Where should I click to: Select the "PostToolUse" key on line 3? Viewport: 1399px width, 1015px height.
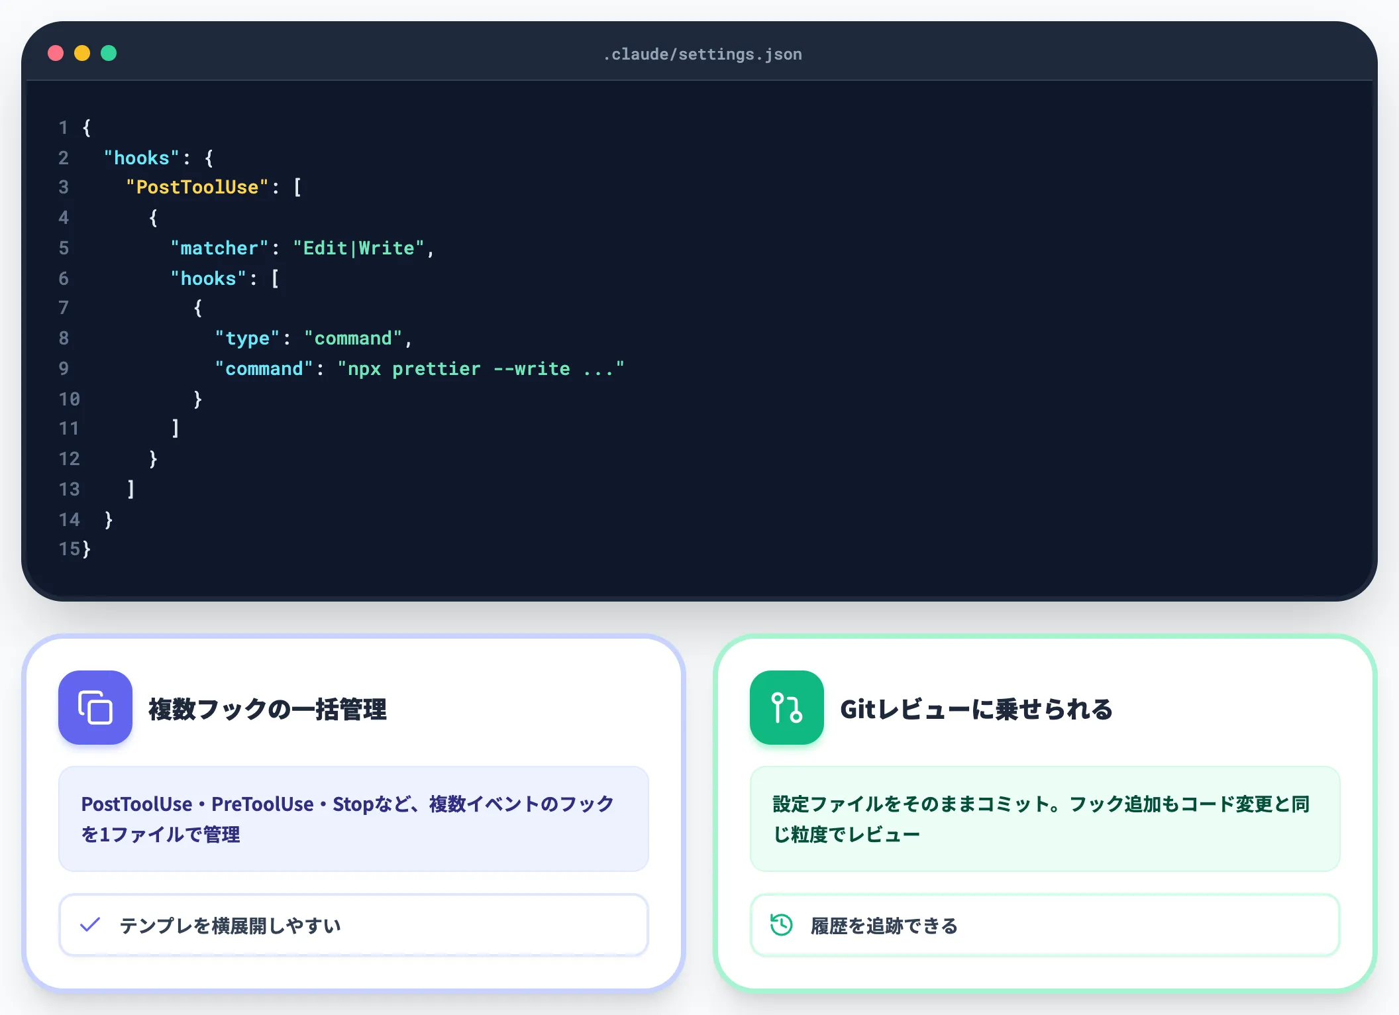[197, 187]
